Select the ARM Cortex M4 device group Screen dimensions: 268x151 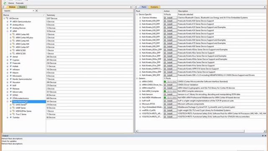click(22, 44)
